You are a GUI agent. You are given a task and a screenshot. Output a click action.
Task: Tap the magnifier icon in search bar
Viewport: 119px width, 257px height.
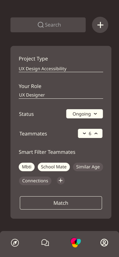pos(41,25)
